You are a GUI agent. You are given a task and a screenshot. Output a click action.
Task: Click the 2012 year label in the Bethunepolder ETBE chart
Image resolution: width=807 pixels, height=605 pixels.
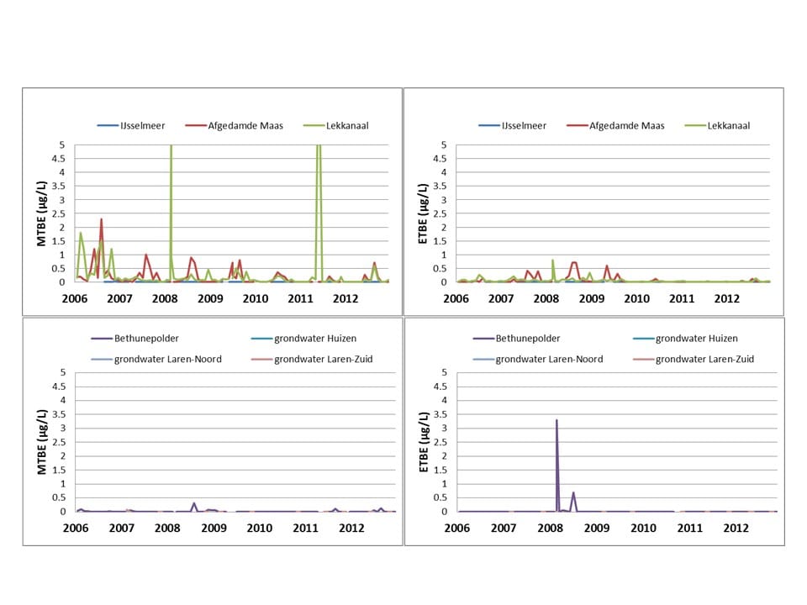pyautogui.click(x=736, y=529)
